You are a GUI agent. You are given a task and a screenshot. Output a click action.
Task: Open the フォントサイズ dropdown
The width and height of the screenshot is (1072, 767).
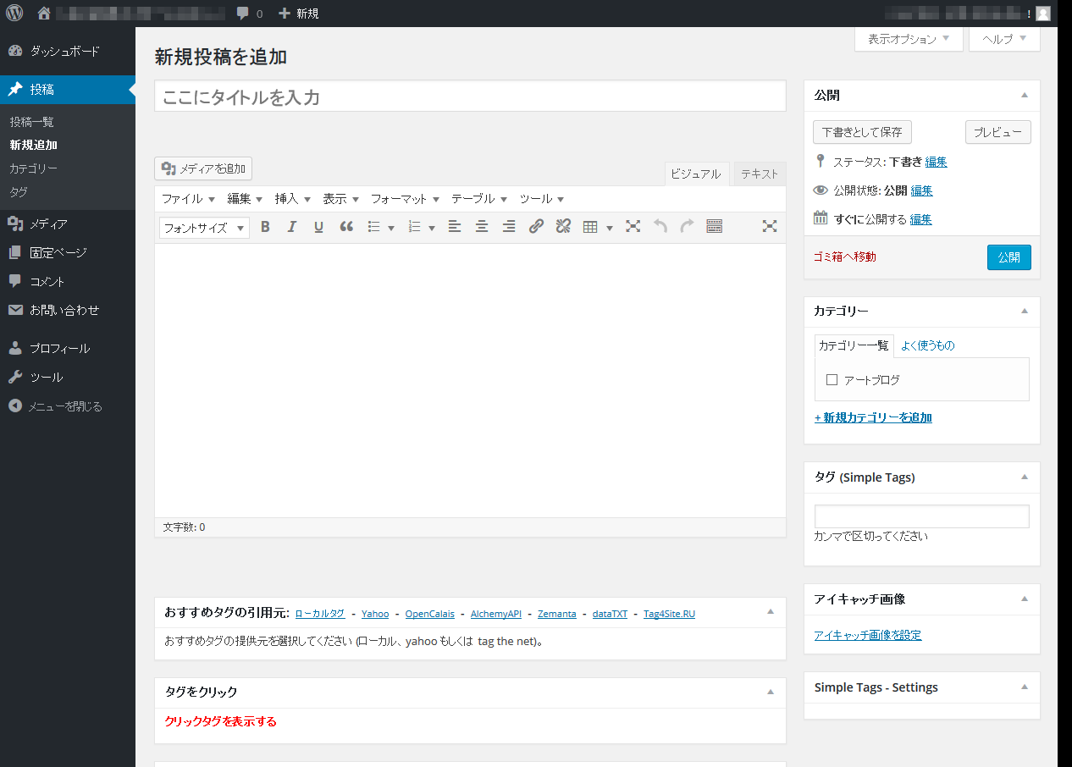[x=204, y=228]
